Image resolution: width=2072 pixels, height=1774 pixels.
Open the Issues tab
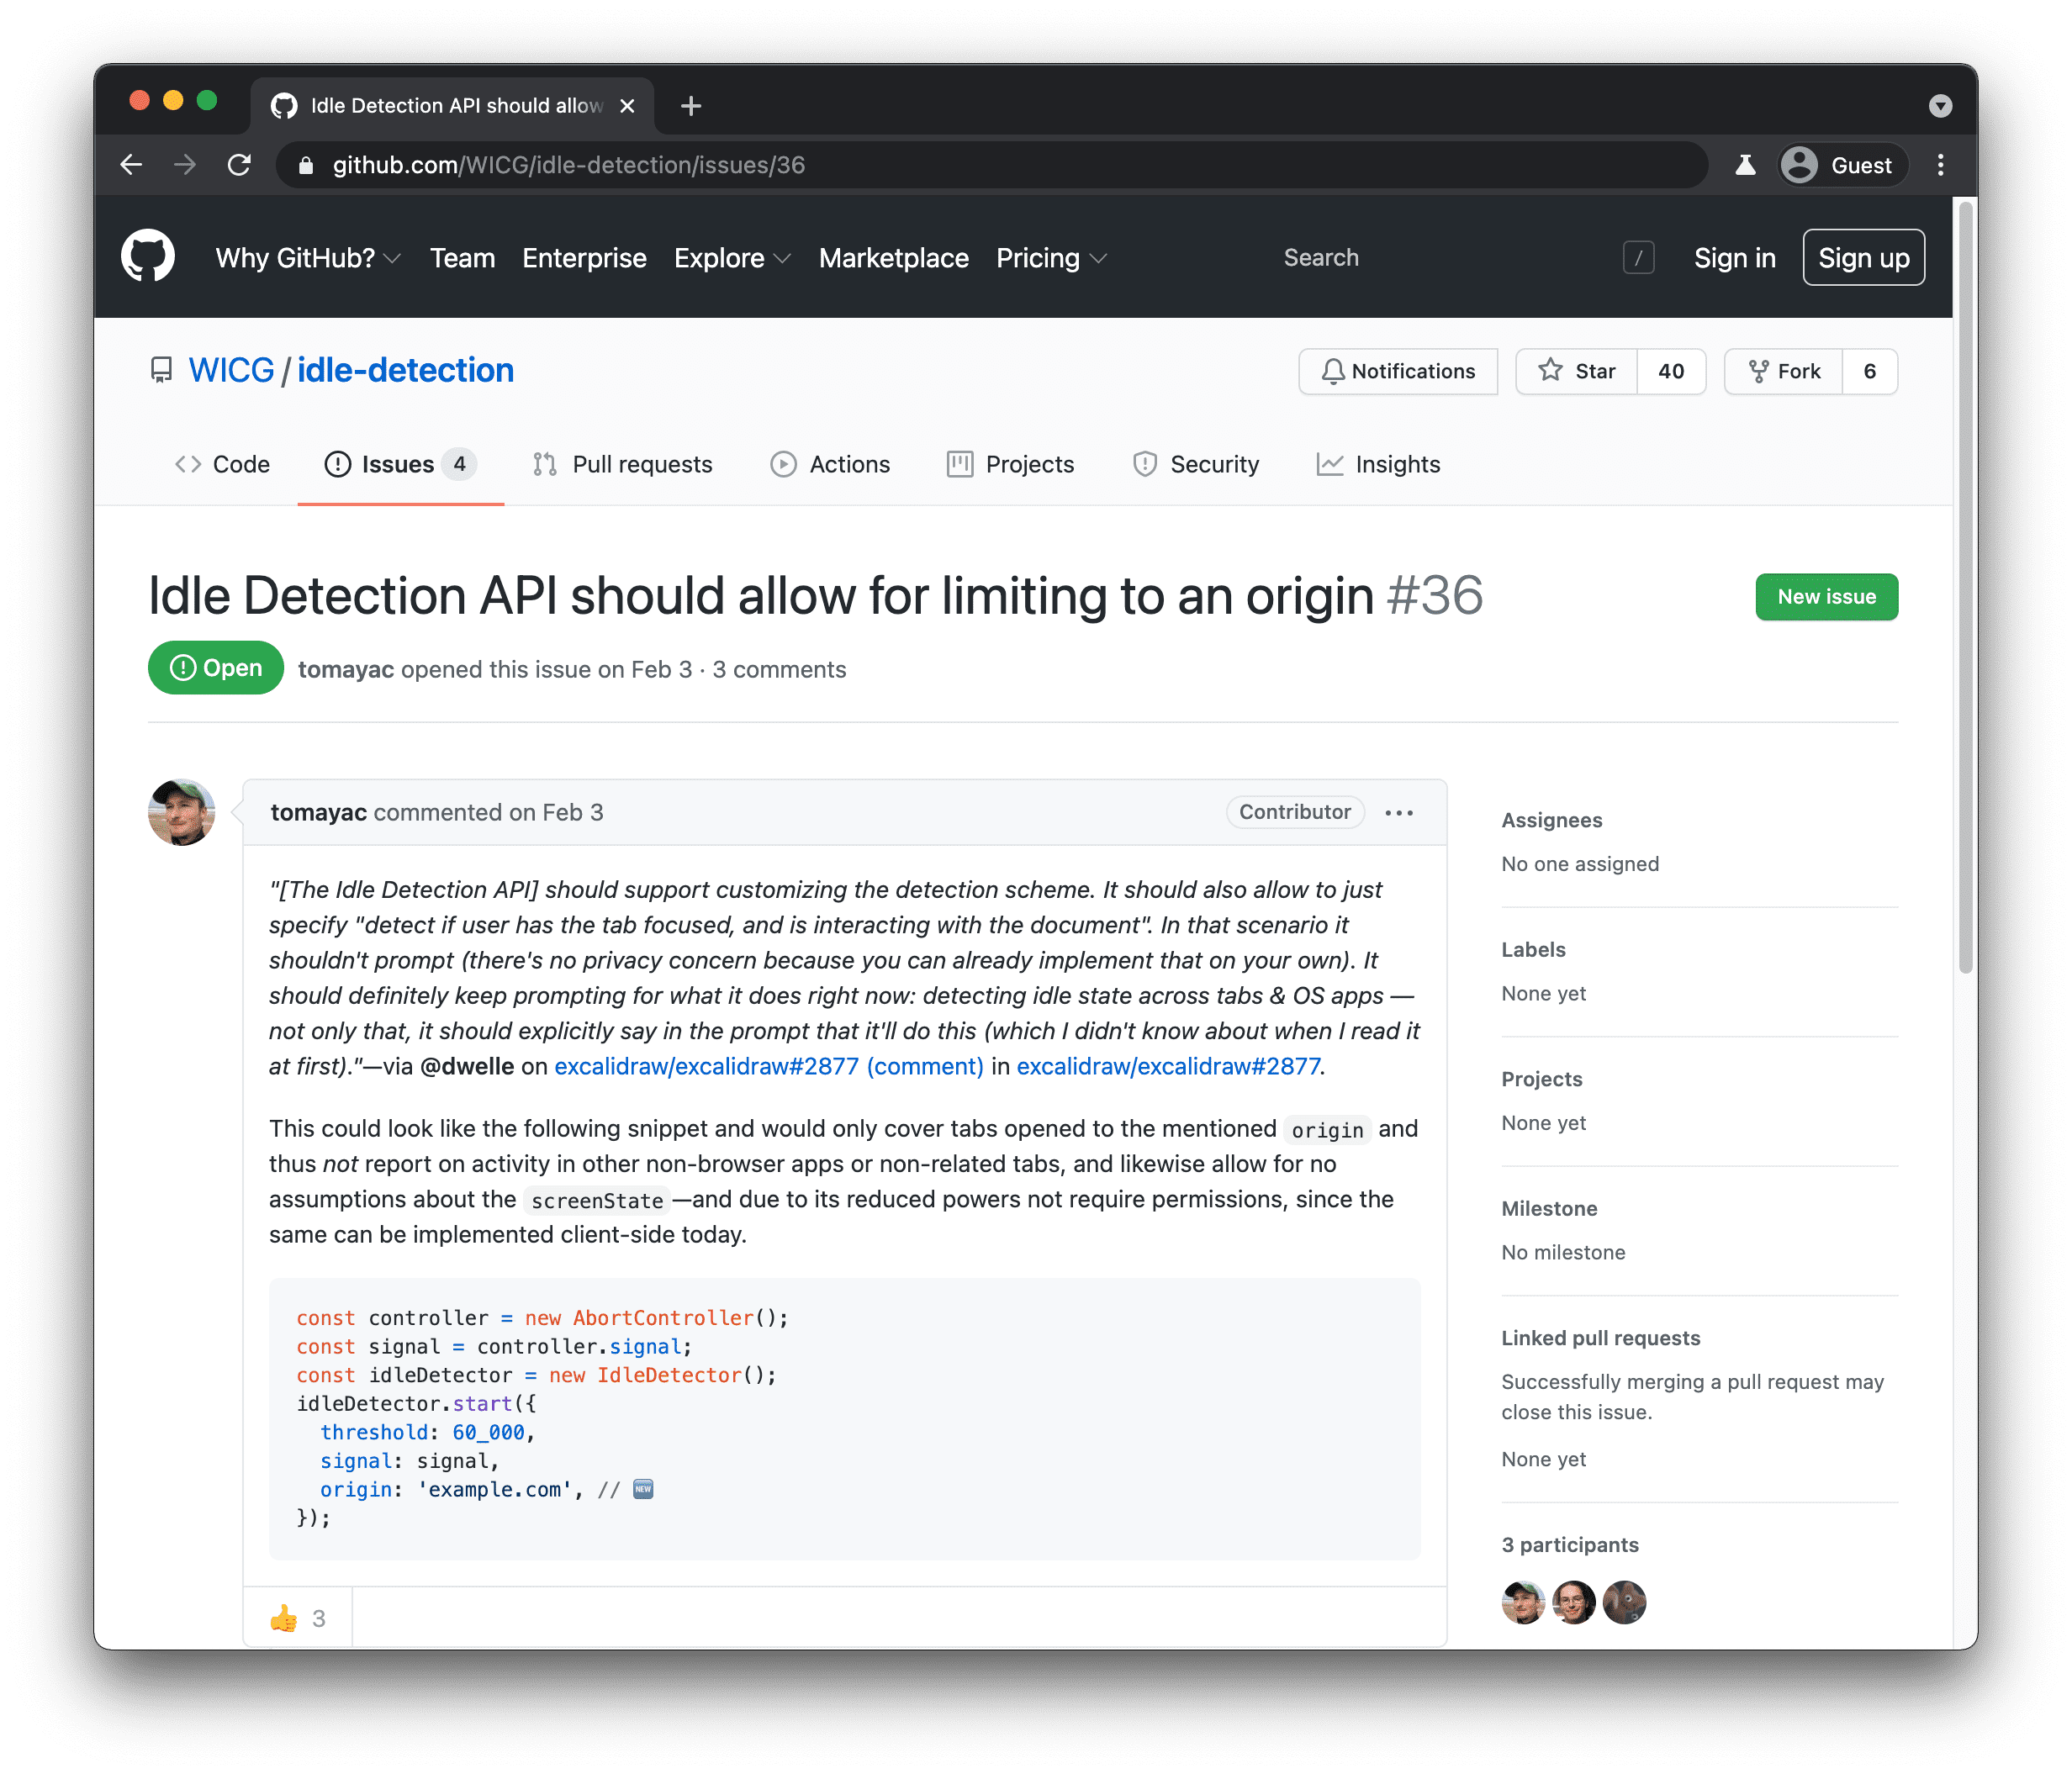point(396,465)
